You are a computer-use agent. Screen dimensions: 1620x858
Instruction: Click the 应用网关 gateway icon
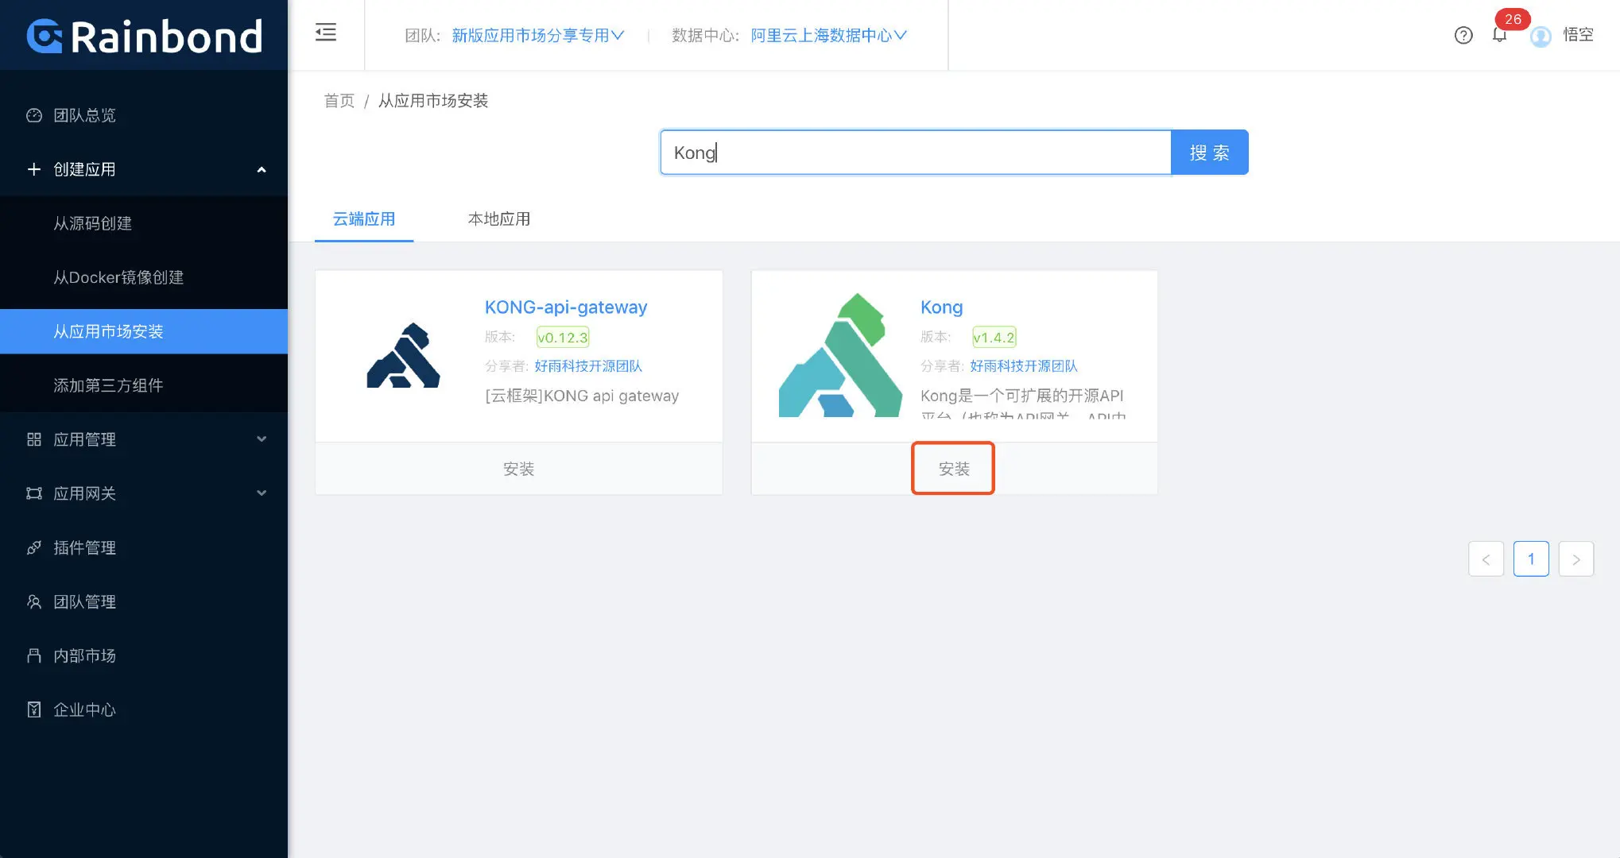[x=33, y=493]
